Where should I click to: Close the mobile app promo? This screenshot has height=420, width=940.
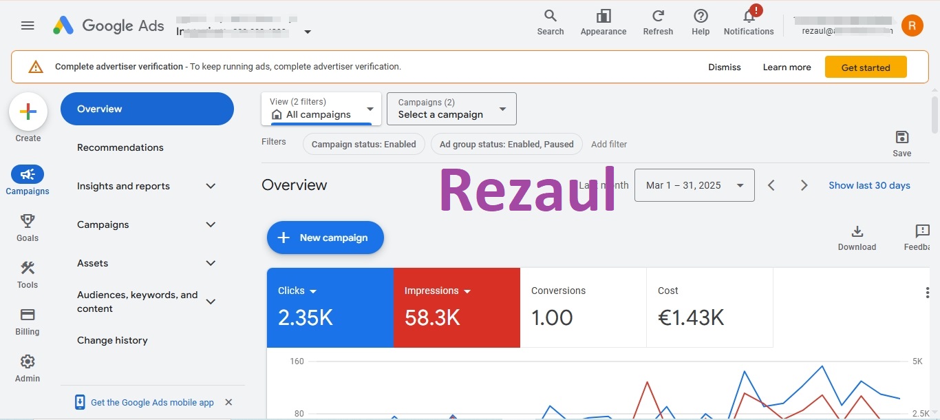(229, 402)
